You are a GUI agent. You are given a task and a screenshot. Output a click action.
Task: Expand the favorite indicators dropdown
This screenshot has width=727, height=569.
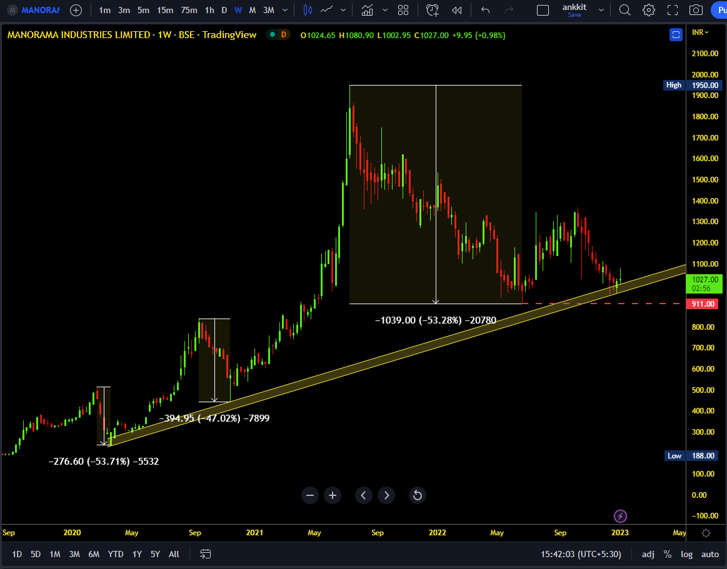click(384, 10)
